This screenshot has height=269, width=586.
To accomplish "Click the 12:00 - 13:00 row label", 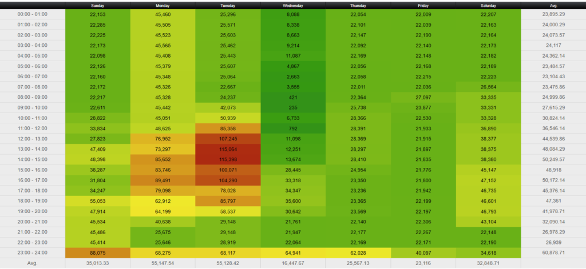I will coord(33,139).
